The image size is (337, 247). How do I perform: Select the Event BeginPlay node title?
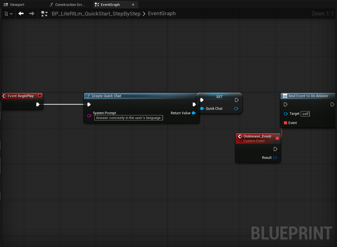click(x=21, y=96)
